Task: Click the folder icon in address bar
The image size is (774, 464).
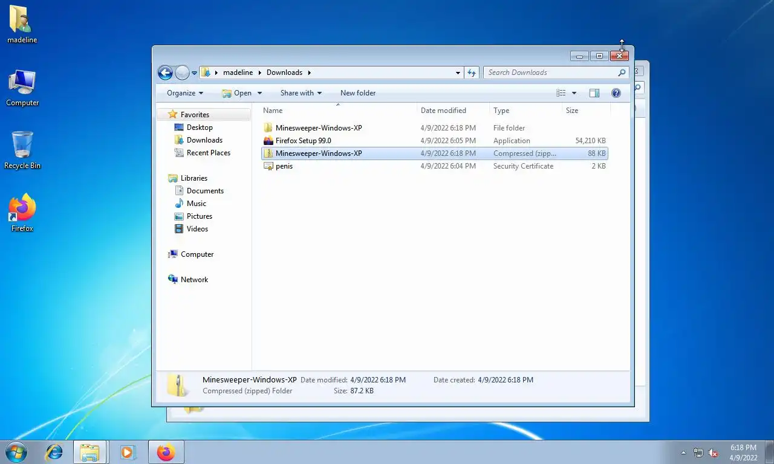Action: (x=206, y=72)
